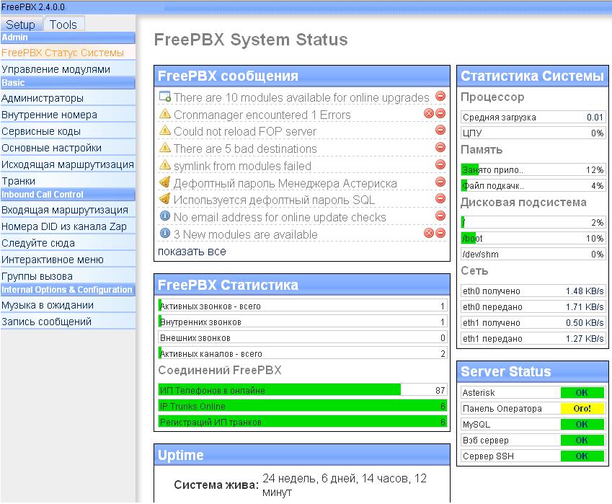Image resolution: width=612 pixels, height=504 pixels.
Task: Click the warning icon beside 'symlink from modules failed'
Action: (165, 164)
